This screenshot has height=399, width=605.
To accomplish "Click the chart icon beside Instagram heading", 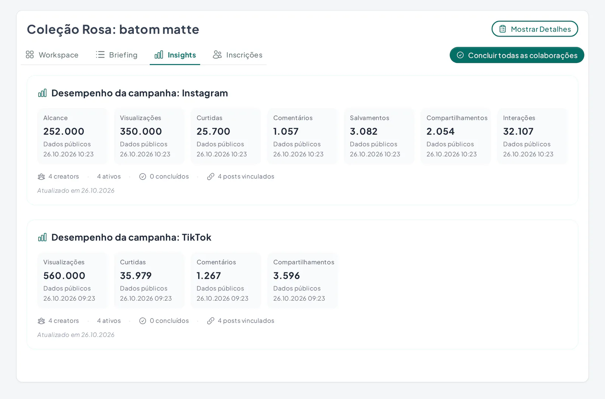I will (x=42, y=93).
